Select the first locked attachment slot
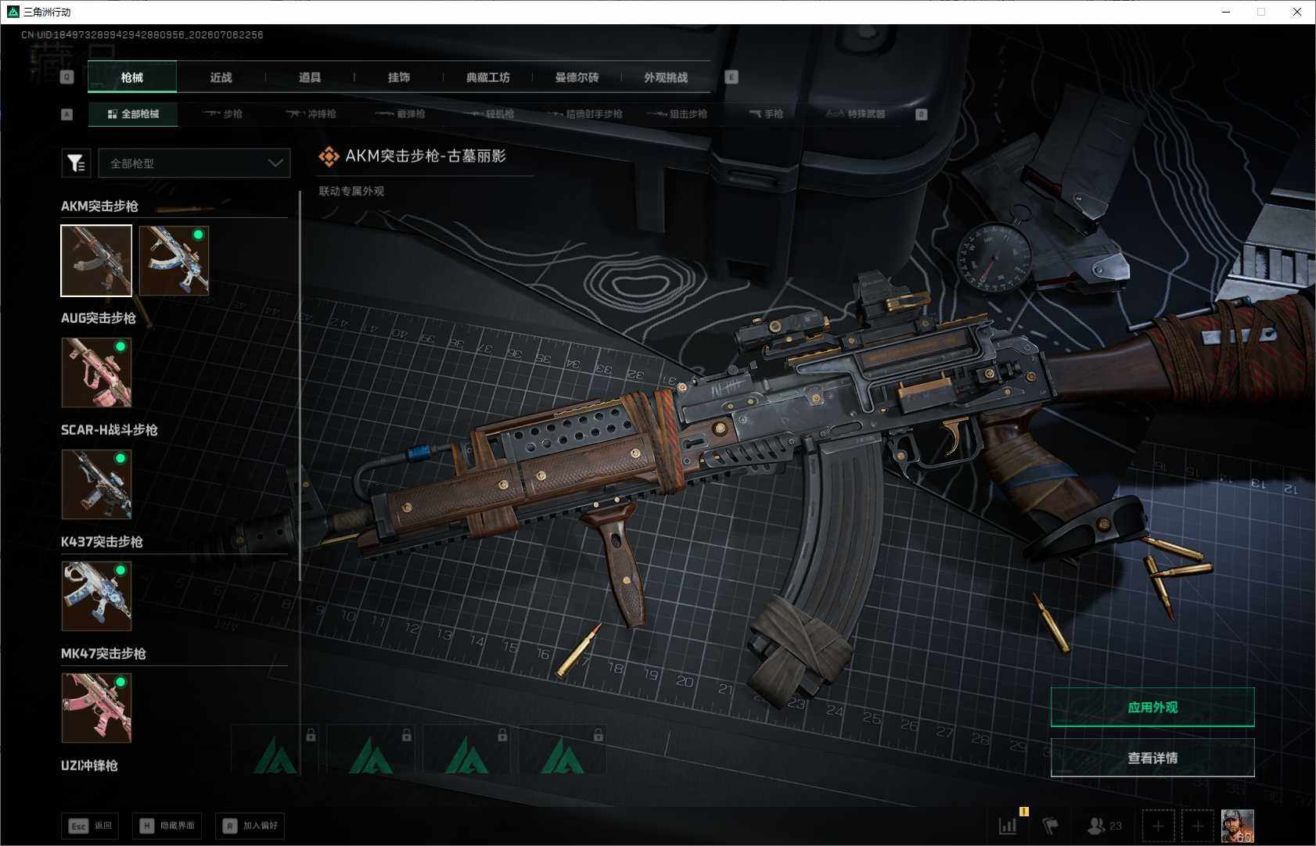 click(x=275, y=751)
